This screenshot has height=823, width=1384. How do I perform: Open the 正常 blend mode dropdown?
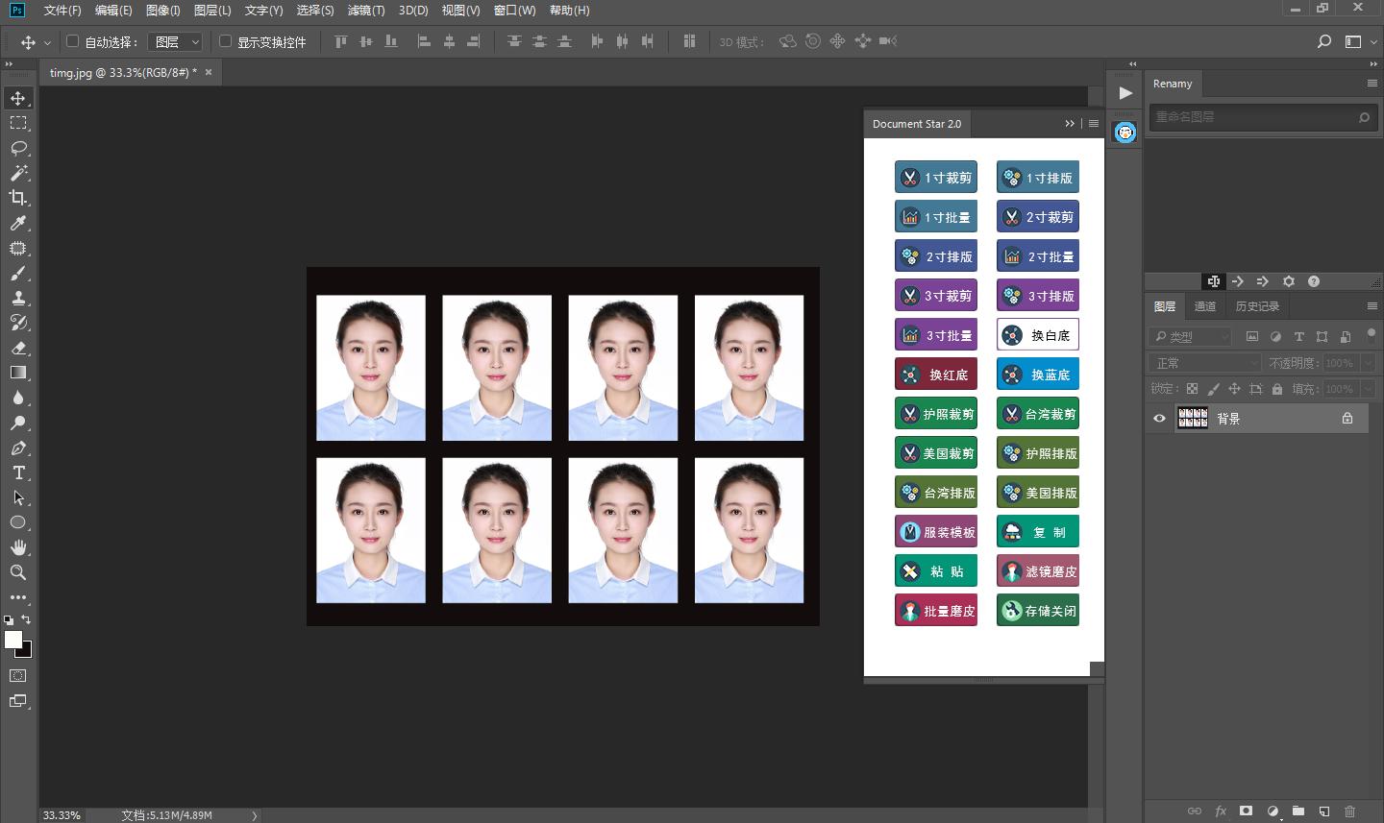pos(1204,363)
